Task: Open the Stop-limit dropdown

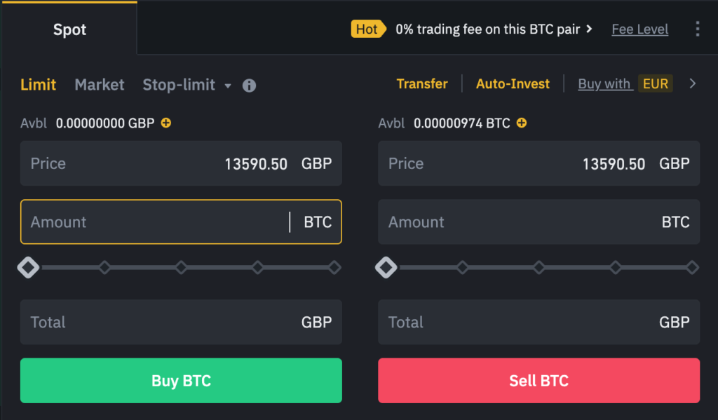Action: [x=187, y=84]
